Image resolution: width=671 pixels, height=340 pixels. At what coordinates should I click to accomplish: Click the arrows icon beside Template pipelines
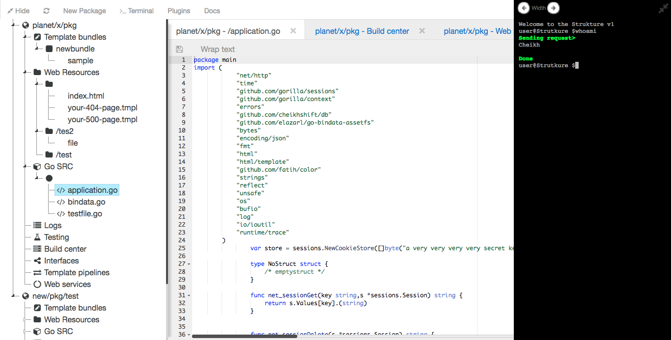(37, 273)
